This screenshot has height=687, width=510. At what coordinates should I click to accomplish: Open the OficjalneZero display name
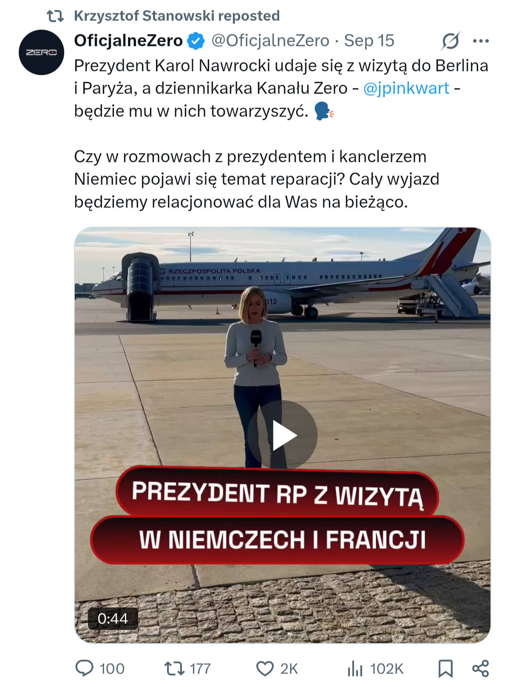pos(128,41)
